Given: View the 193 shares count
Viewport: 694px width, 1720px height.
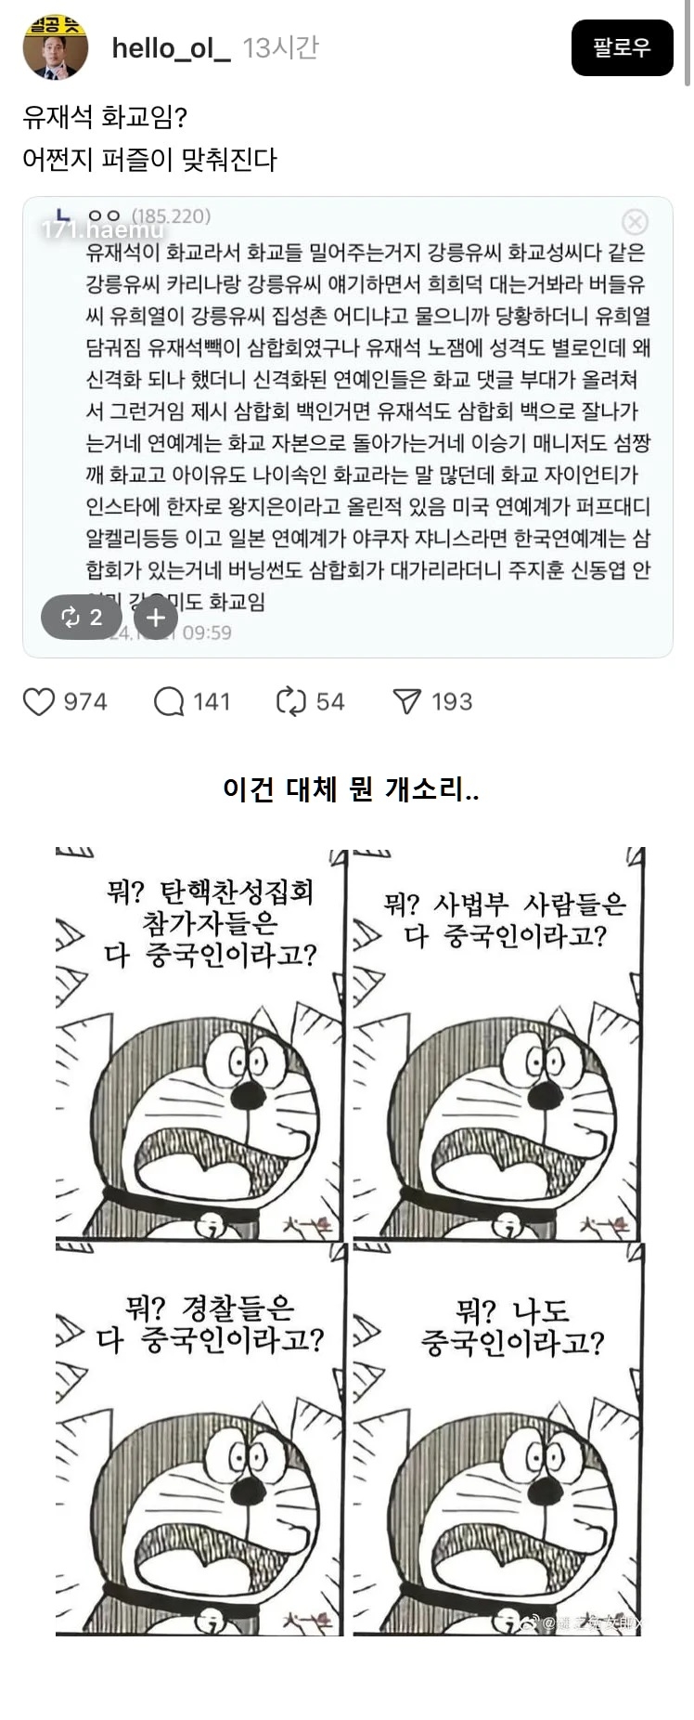Looking at the screenshot, I should 452,702.
